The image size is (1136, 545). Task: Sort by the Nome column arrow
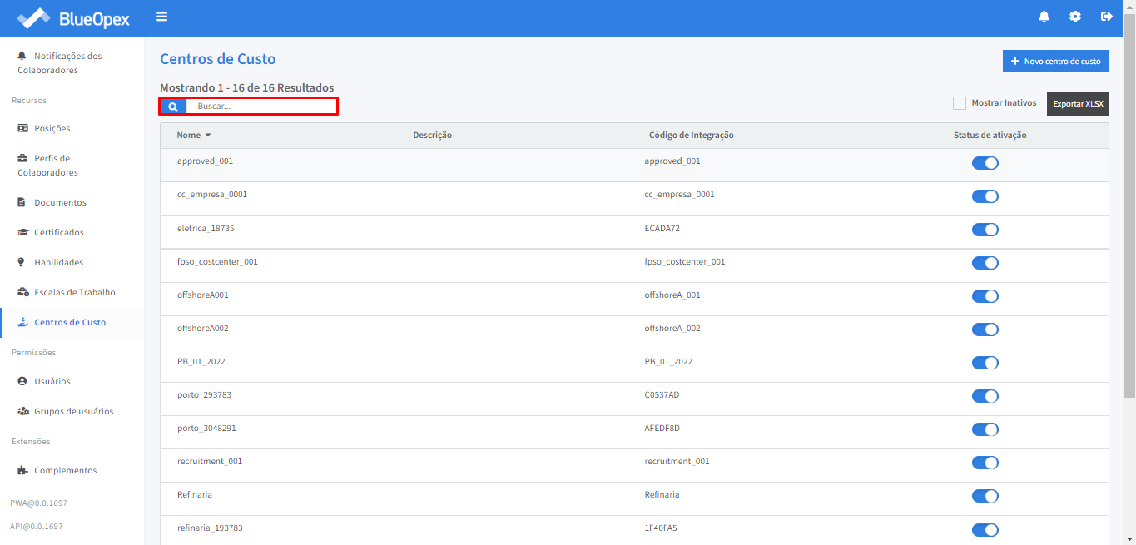click(x=208, y=135)
